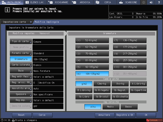Open Tipo di carta setting

[x=21, y=42]
